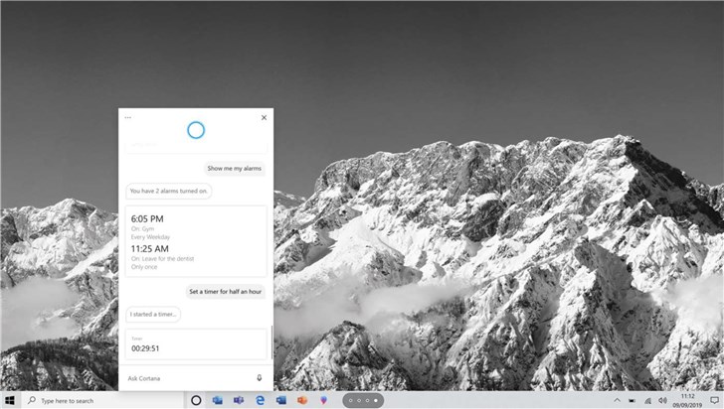
Task: Click the Cortana taskbar circle button
Action: pyautogui.click(x=196, y=400)
